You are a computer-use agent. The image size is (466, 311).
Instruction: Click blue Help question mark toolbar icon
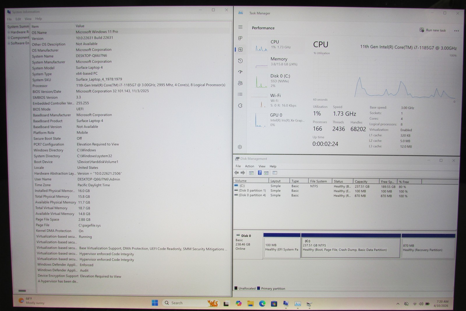tap(260, 173)
